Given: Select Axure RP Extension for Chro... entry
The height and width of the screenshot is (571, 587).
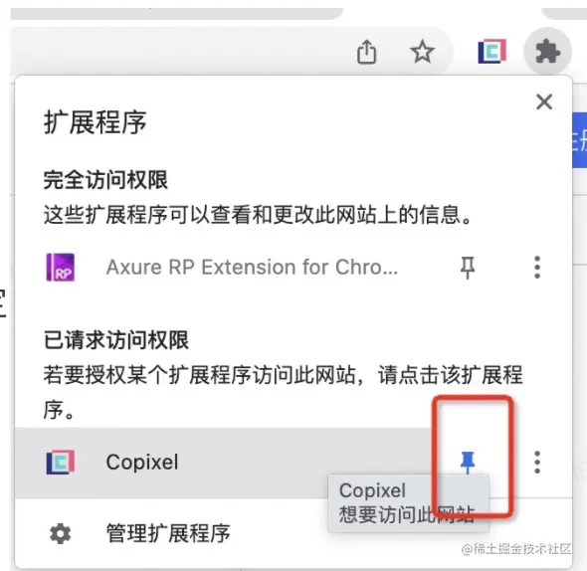Looking at the screenshot, I should (x=252, y=268).
